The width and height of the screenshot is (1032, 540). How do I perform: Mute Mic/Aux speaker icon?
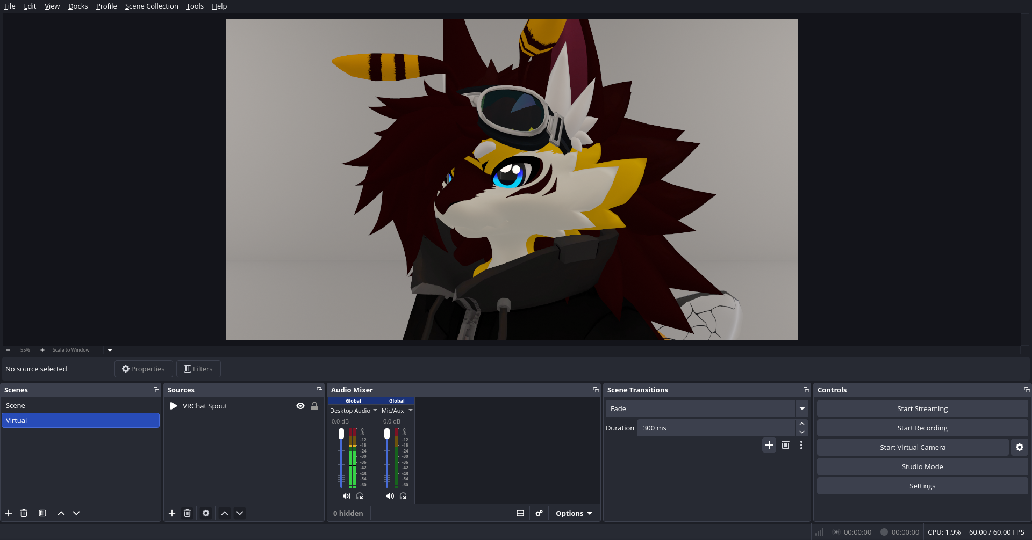pos(390,496)
